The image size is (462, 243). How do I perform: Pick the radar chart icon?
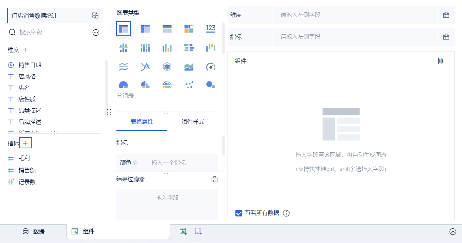click(x=167, y=66)
